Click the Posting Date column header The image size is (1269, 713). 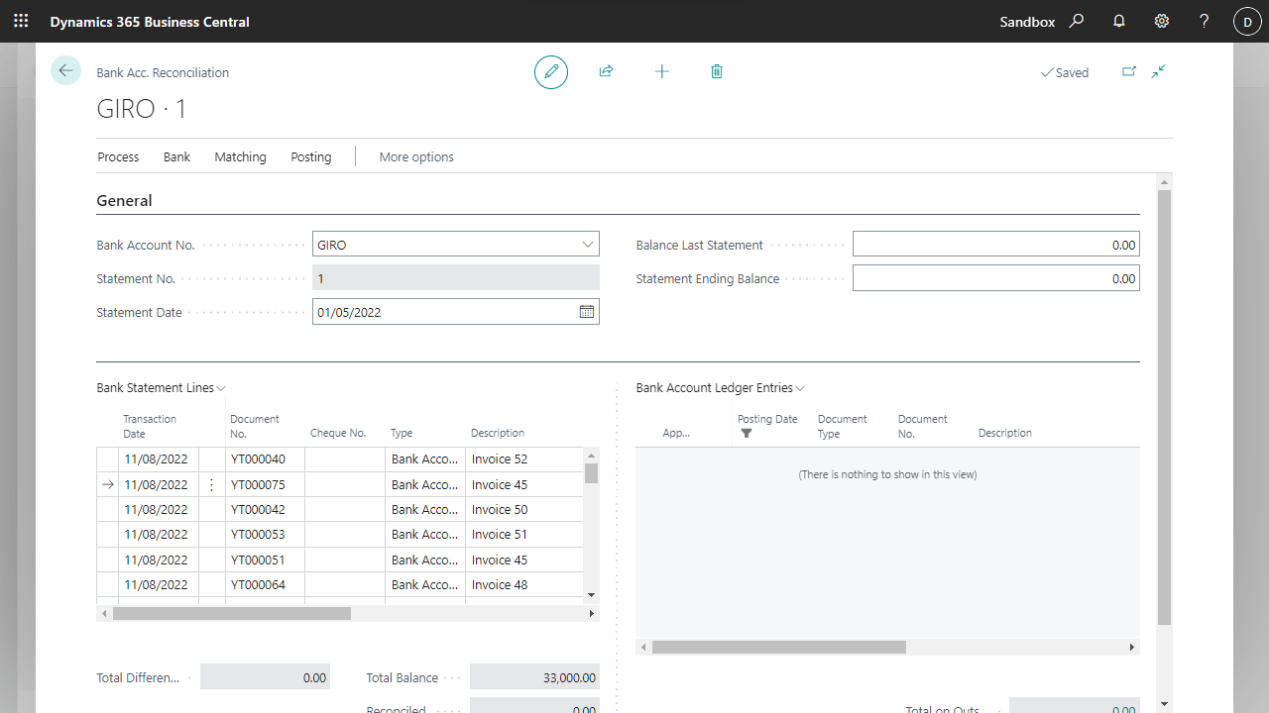point(767,419)
